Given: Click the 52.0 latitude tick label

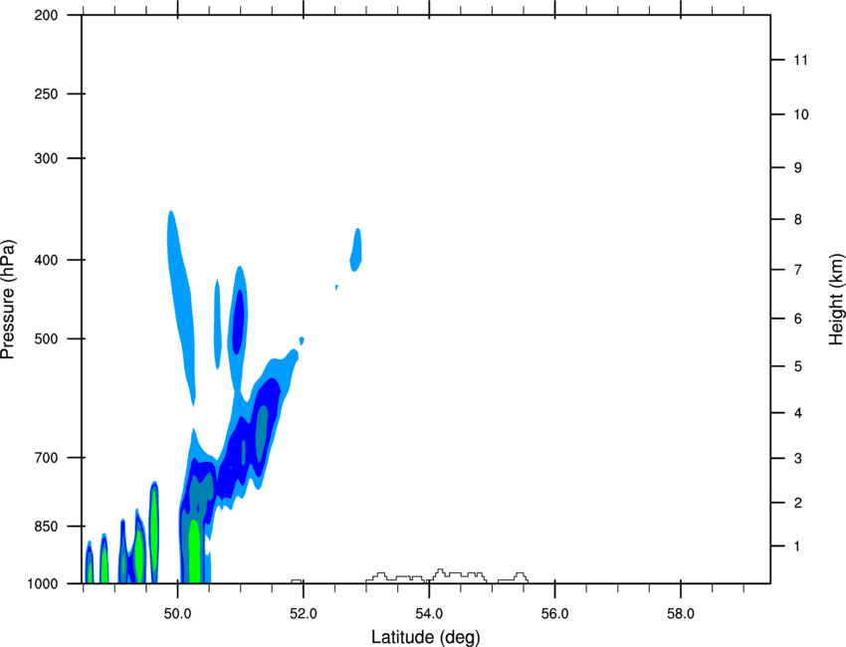Looking at the screenshot, I should [304, 614].
